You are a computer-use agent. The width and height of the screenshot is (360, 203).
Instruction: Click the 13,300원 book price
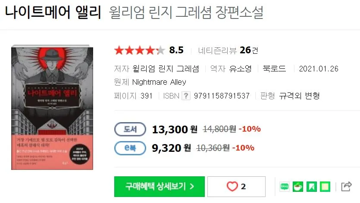(x=175, y=129)
